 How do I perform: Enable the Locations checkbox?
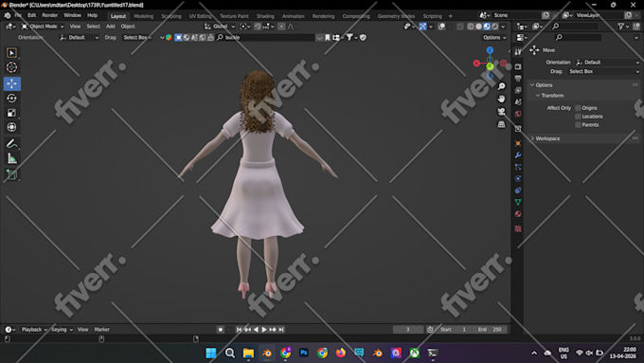[x=578, y=117]
